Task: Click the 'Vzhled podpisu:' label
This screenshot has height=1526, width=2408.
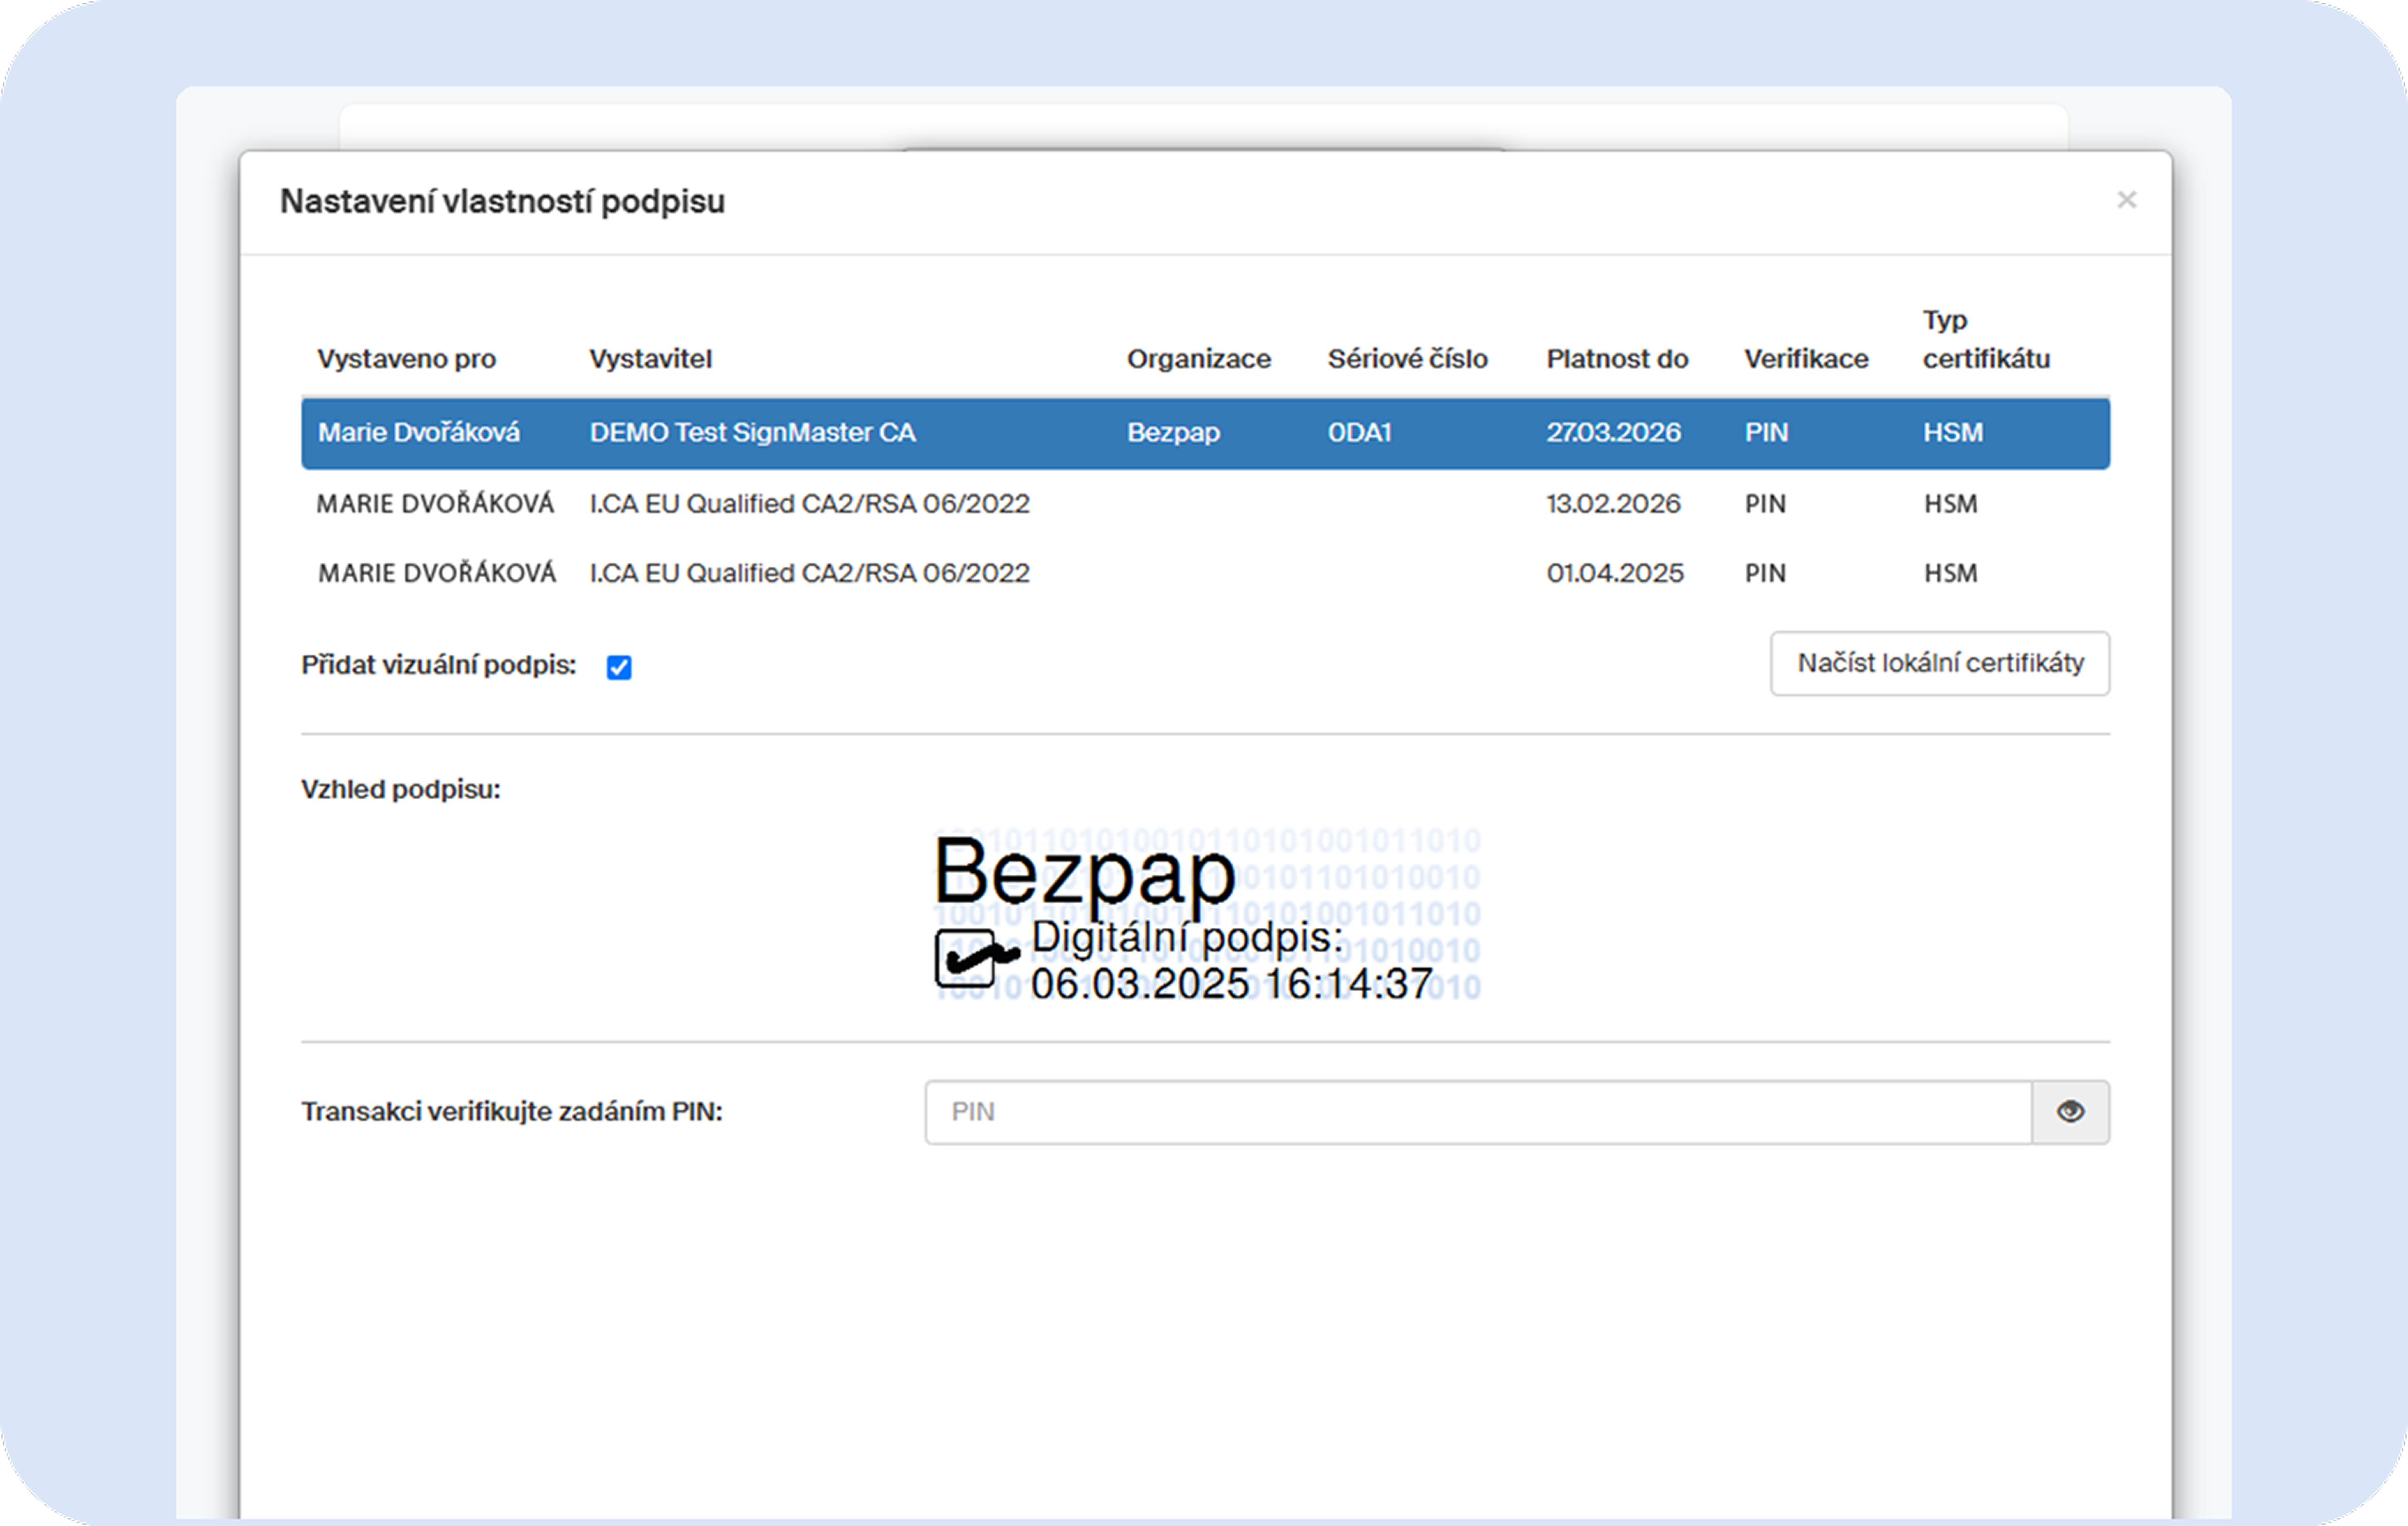Action: pos(401,789)
